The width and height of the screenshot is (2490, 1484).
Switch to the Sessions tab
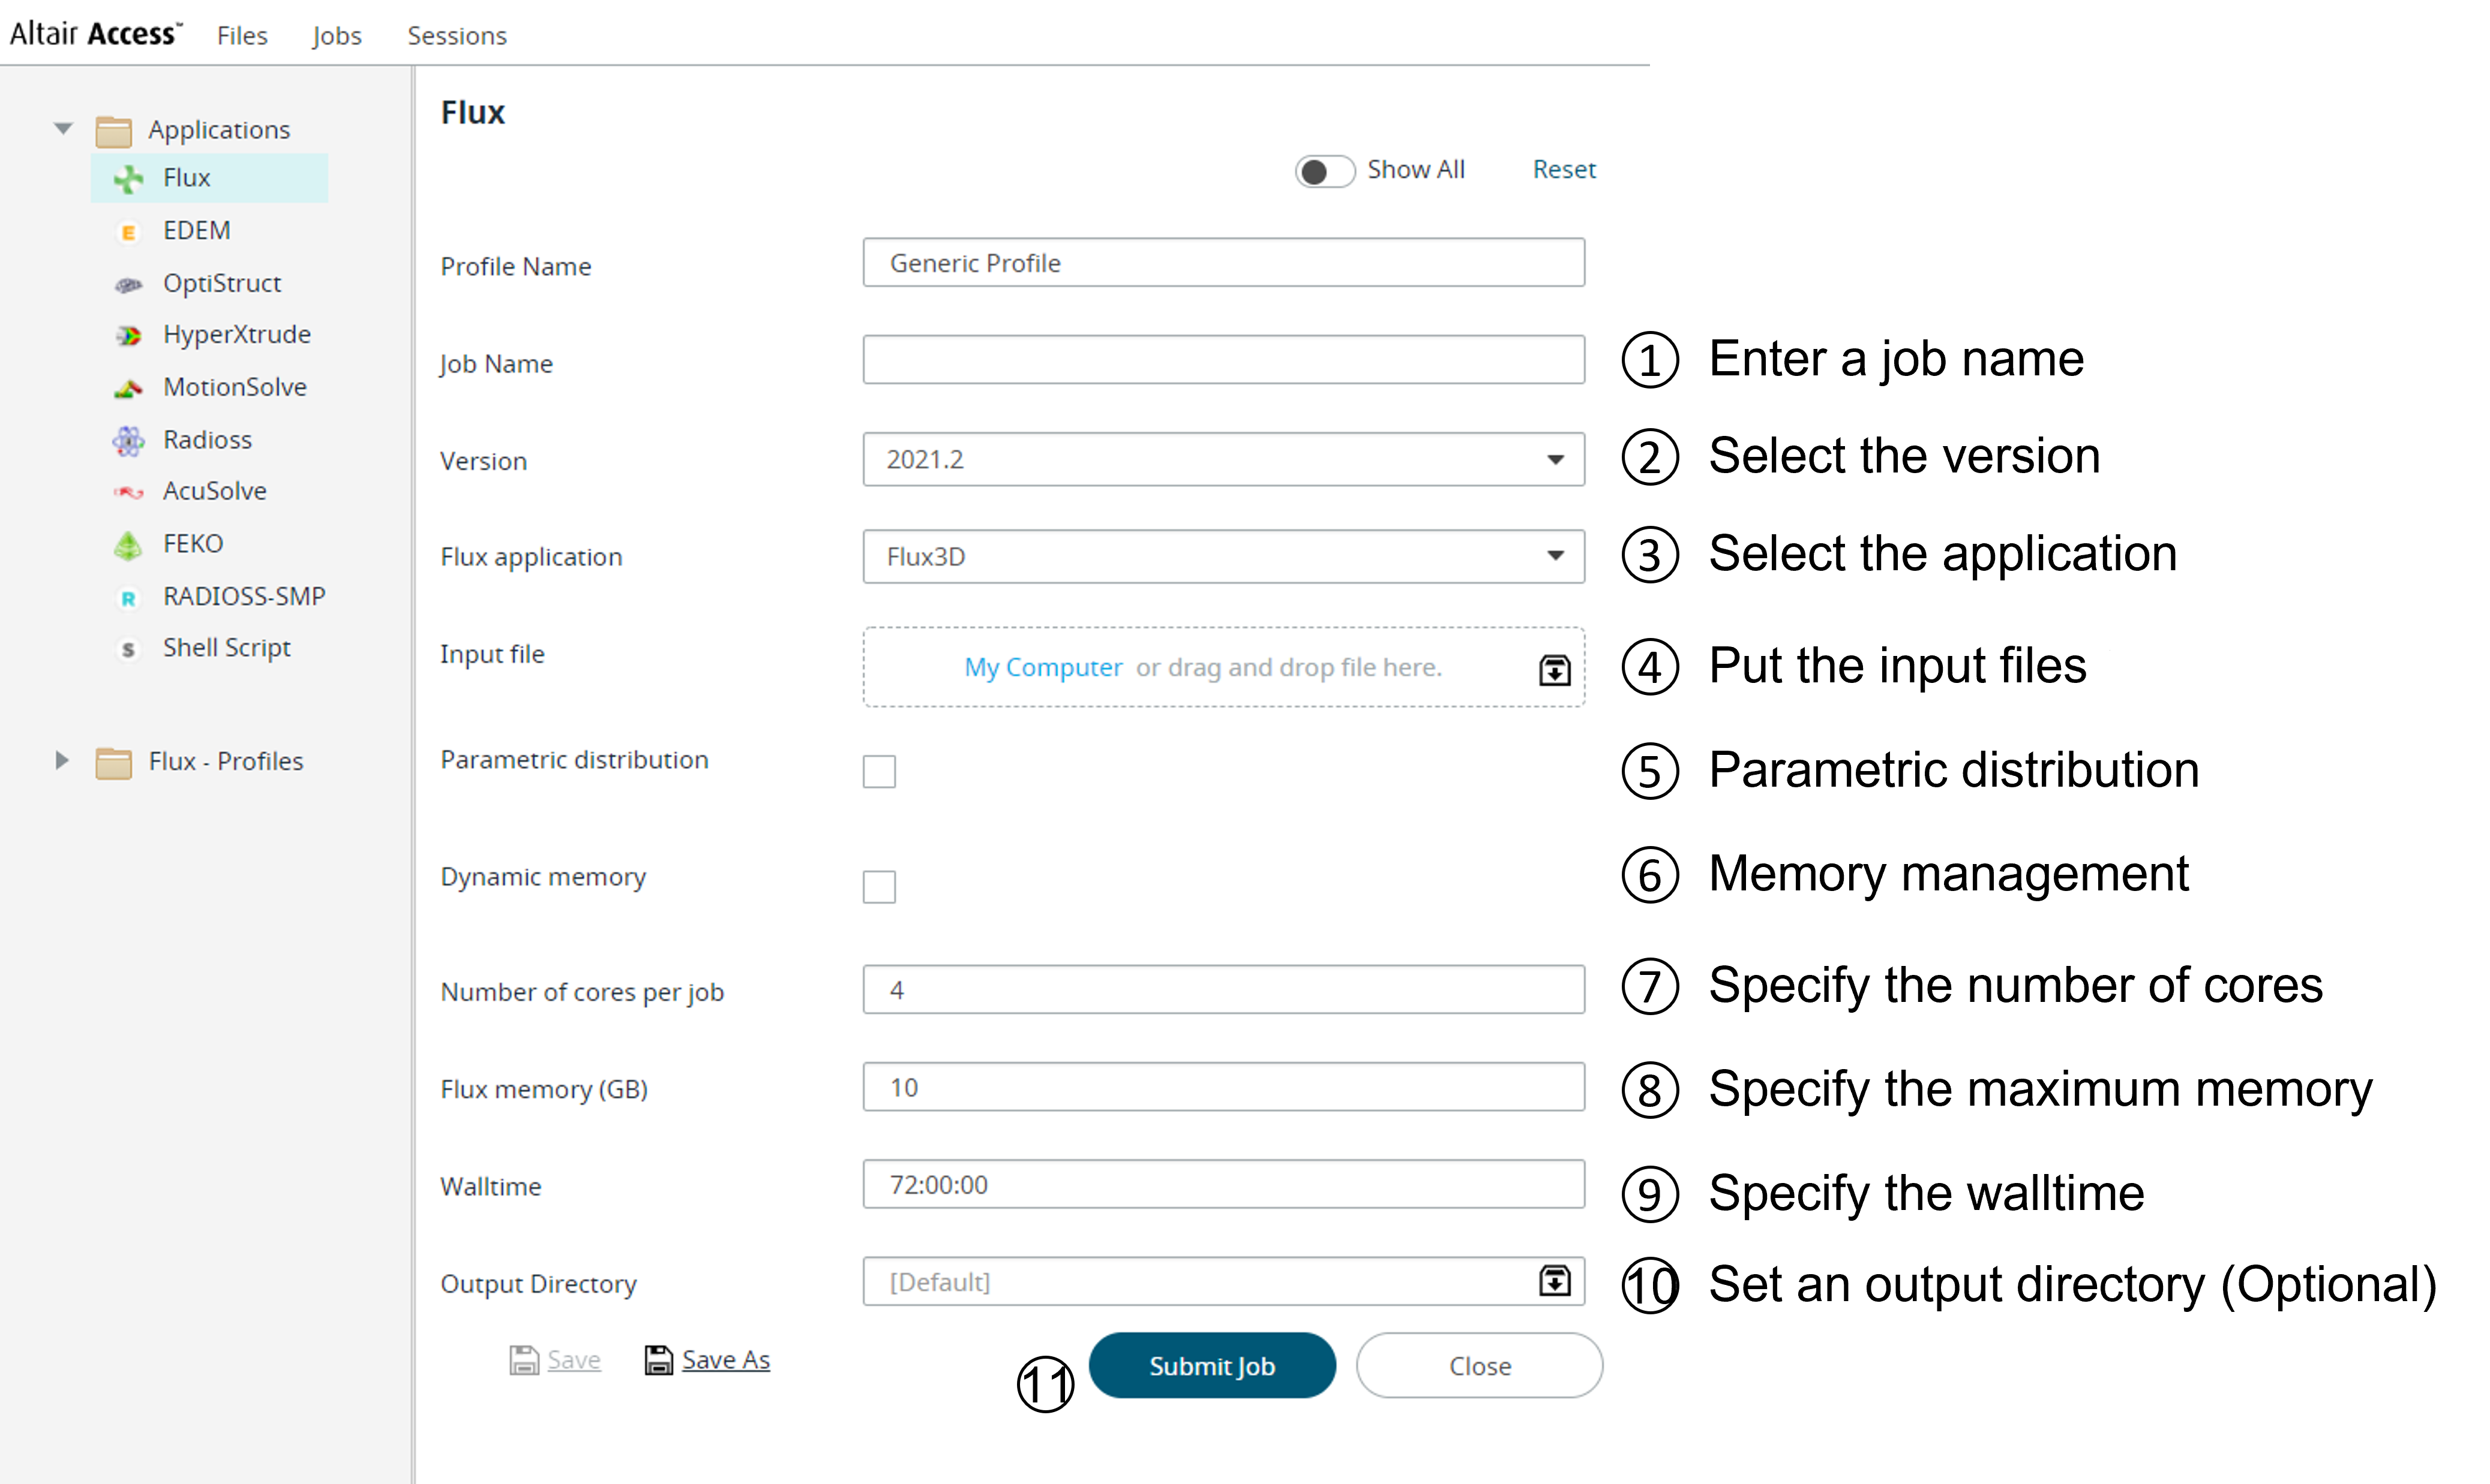456,36
